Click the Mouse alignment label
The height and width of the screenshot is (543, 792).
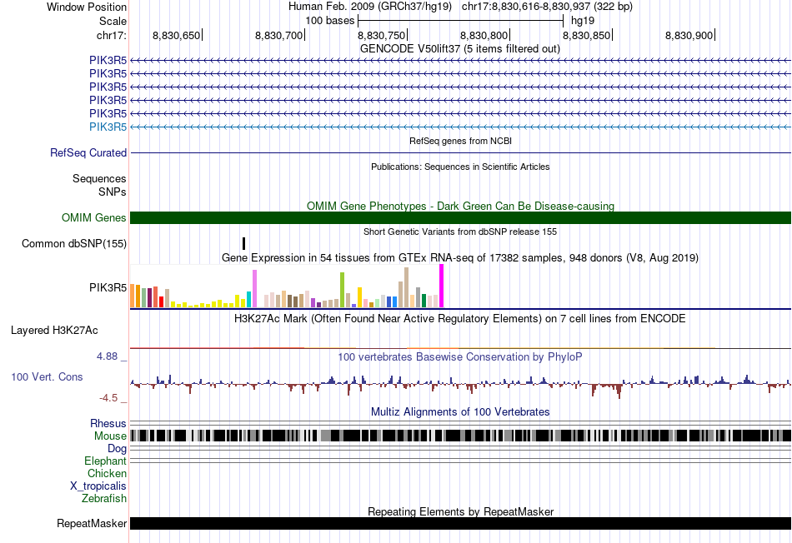[110, 436]
